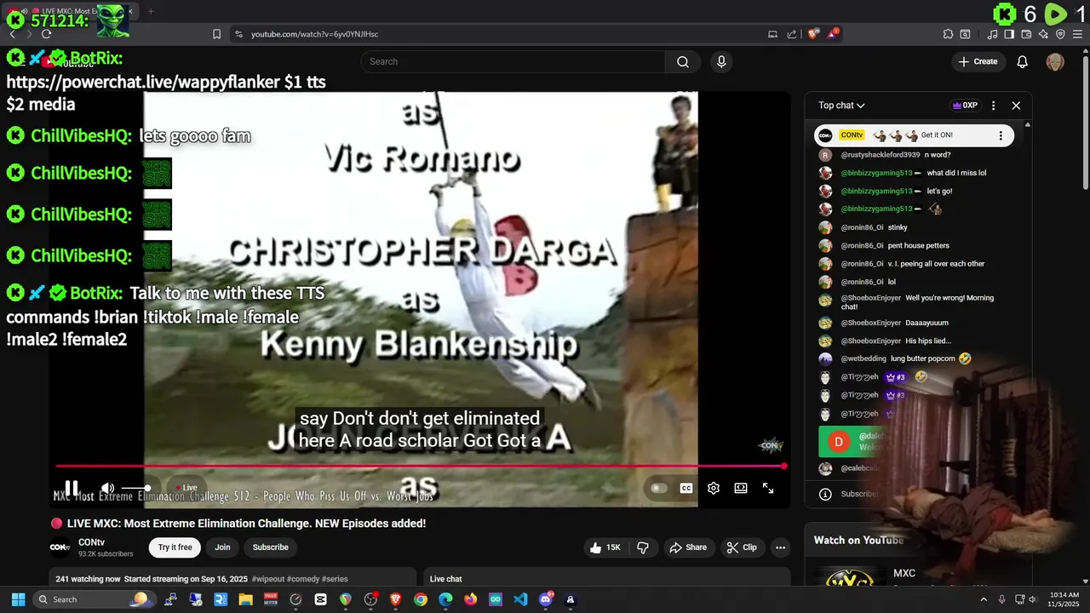Click the Share button

[688, 547]
